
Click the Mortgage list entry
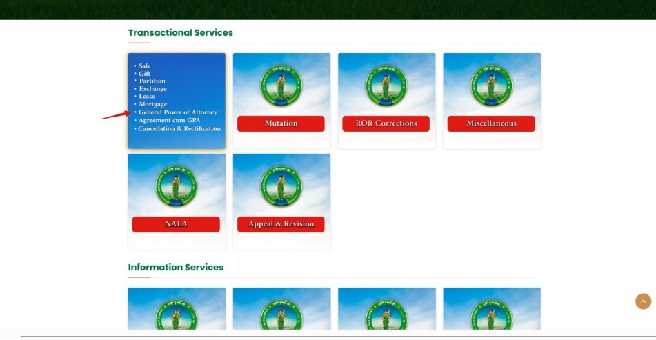[x=152, y=104]
